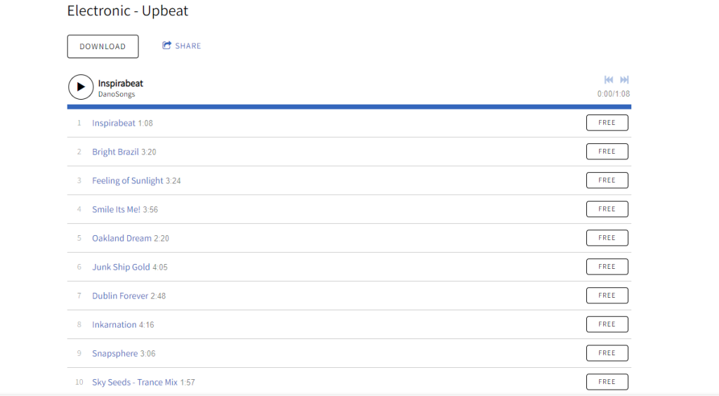Click FREE button beside Bright Brazil
This screenshot has height=396, width=719.
coord(607,152)
